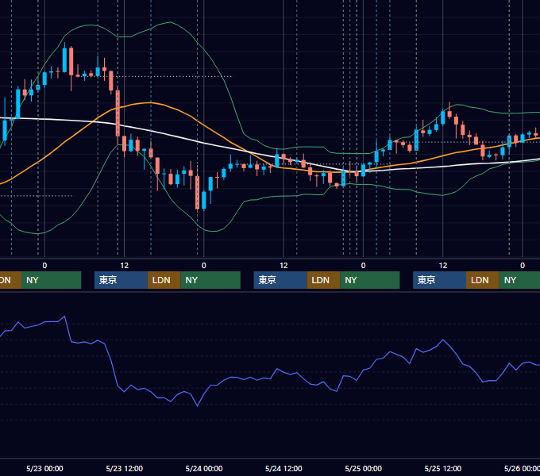
Task: Select the NY session block spanning 5/24 00:00
Action: (x=210, y=280)
